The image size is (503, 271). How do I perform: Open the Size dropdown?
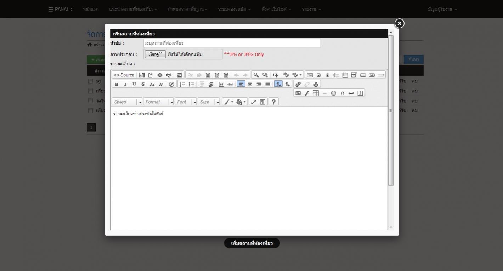point(209,102)
